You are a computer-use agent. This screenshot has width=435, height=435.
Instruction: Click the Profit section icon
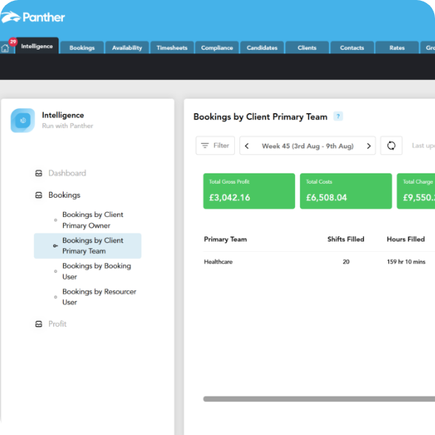pyautogui.click(x=39, y=324)
